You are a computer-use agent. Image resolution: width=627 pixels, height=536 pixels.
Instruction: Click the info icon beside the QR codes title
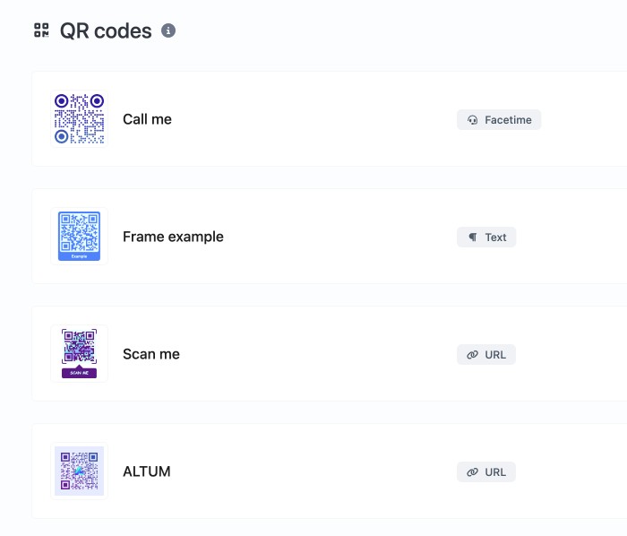click(168, 30)
